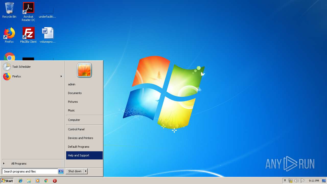This screenshot has width=327, height=184.
Task: Click the 9:11 PM clock
Action: coord(314,181)
